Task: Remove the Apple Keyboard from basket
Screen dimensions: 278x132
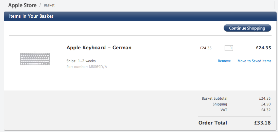Action: 224,61
